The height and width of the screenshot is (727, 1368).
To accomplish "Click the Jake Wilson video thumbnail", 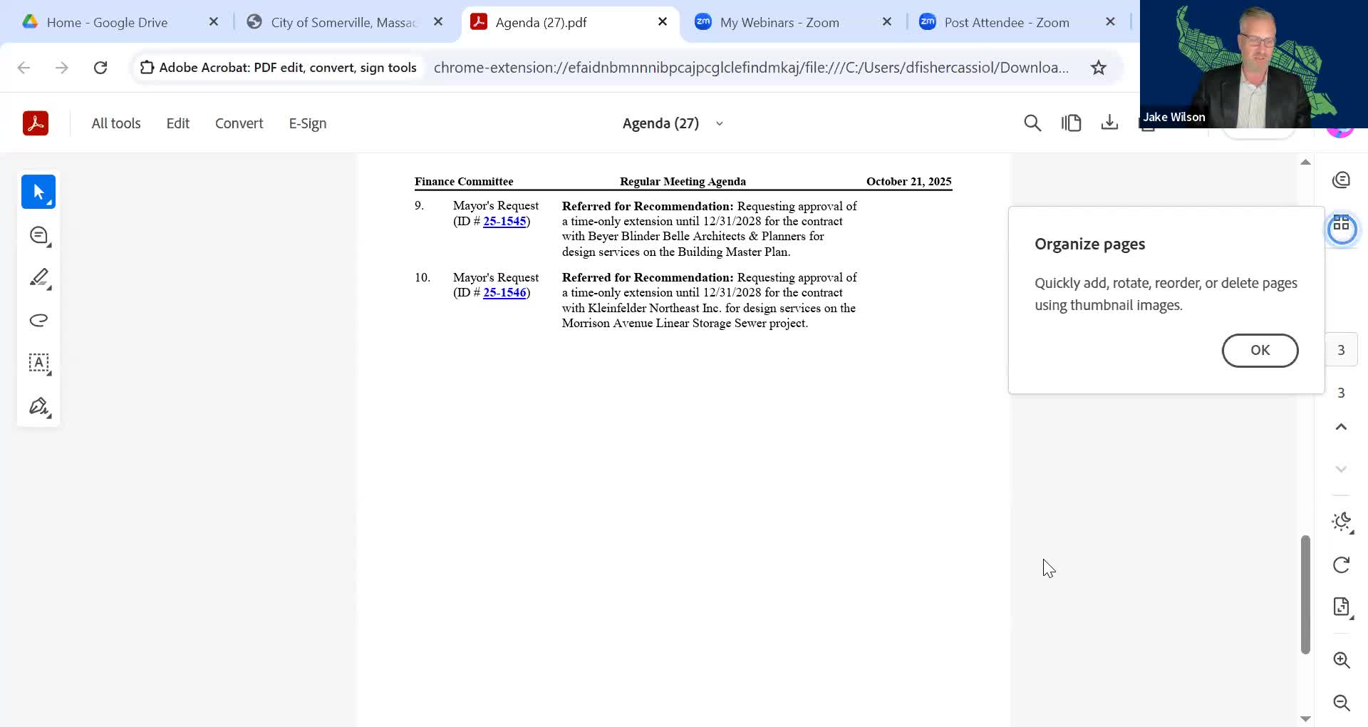I will [x=1254, y=64].
